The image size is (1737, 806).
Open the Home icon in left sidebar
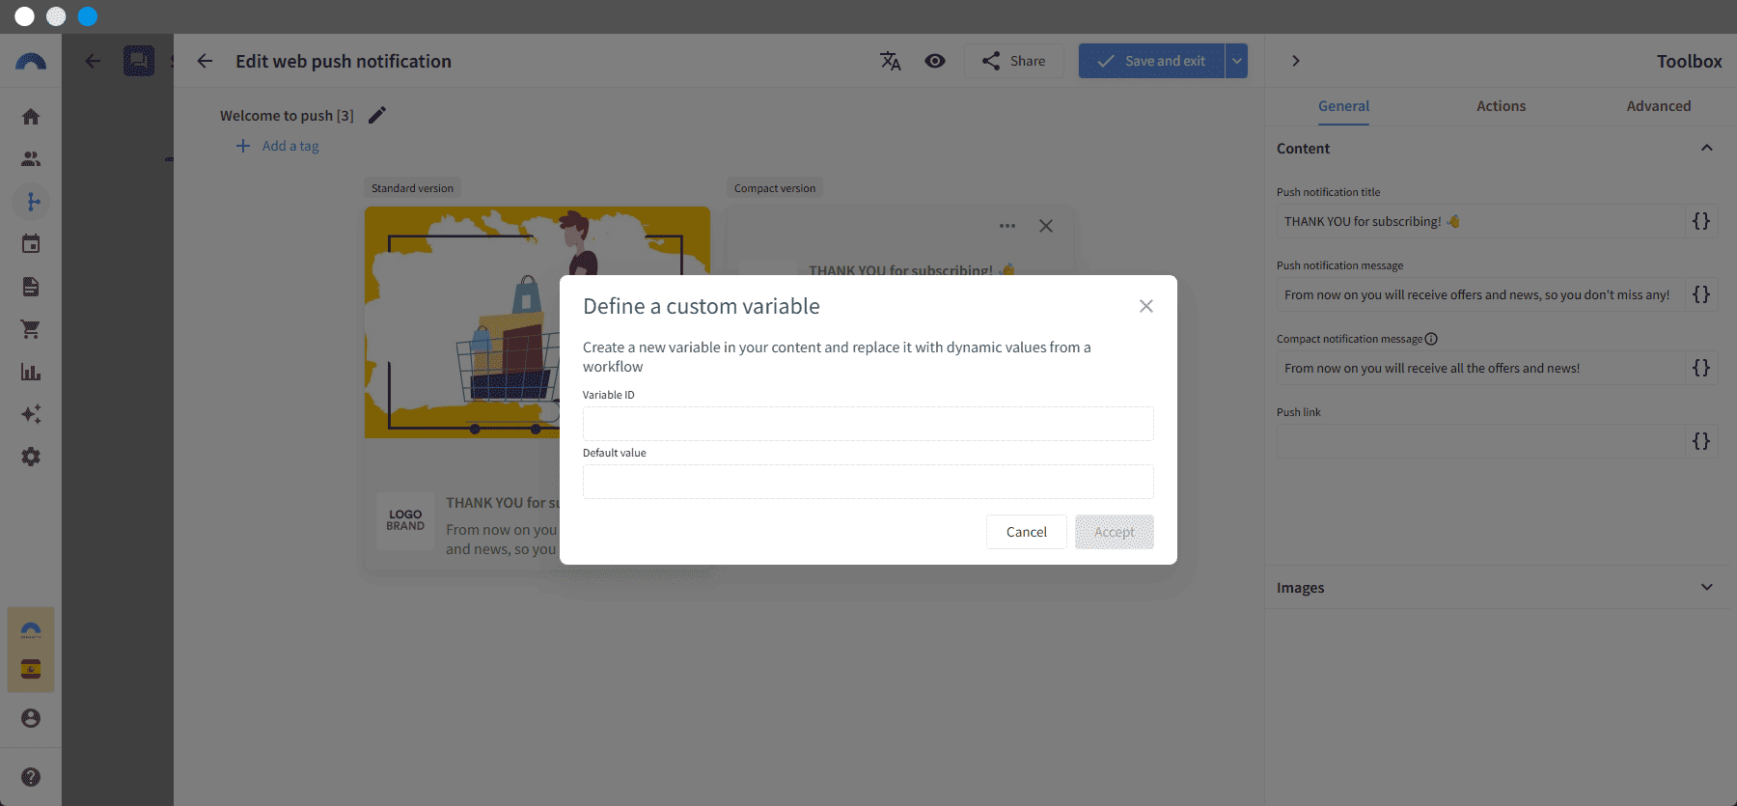[31, 117]
